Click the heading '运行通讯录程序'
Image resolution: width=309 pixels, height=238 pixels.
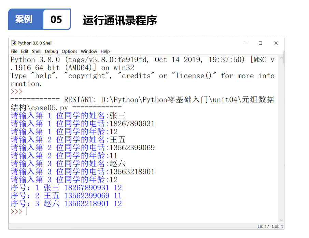coord(120,20)
